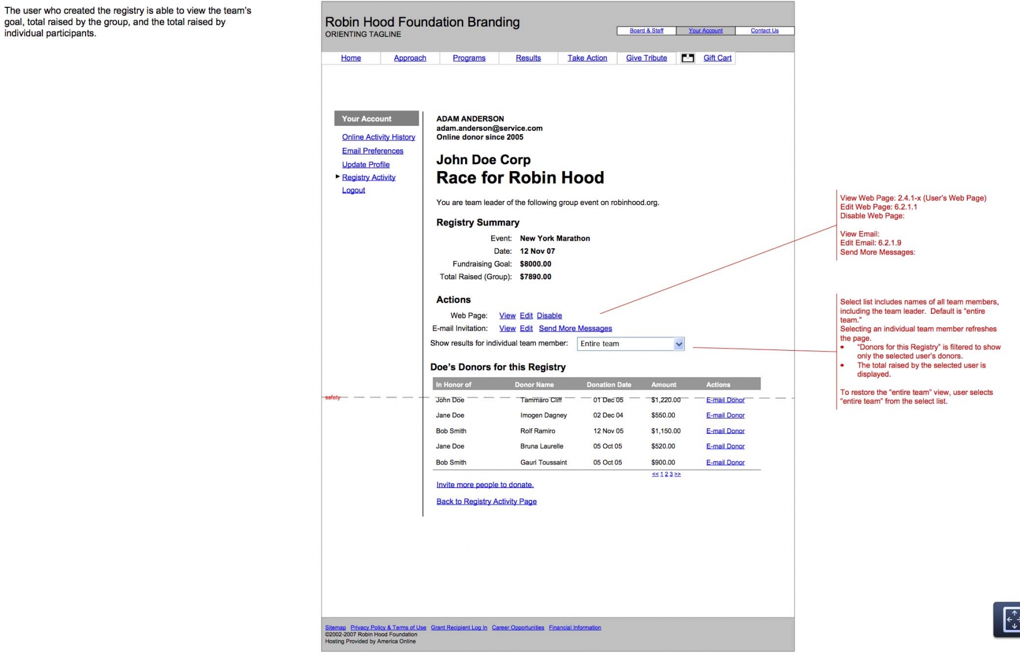Open Career Opportunities footer link
Image resolution: width=1020 pixels, height=656 pixels.
(518, 628)
